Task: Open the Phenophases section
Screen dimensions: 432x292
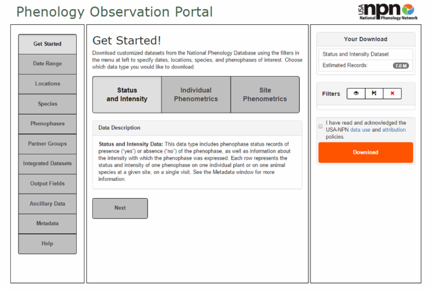Action: (48, 124)
